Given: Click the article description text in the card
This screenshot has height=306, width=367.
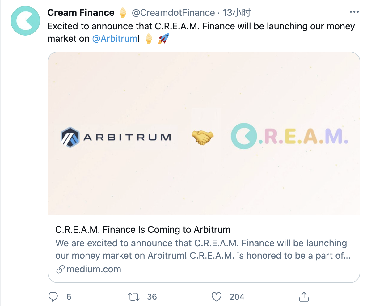Looking at the screenshot, I should pos(203,249).
